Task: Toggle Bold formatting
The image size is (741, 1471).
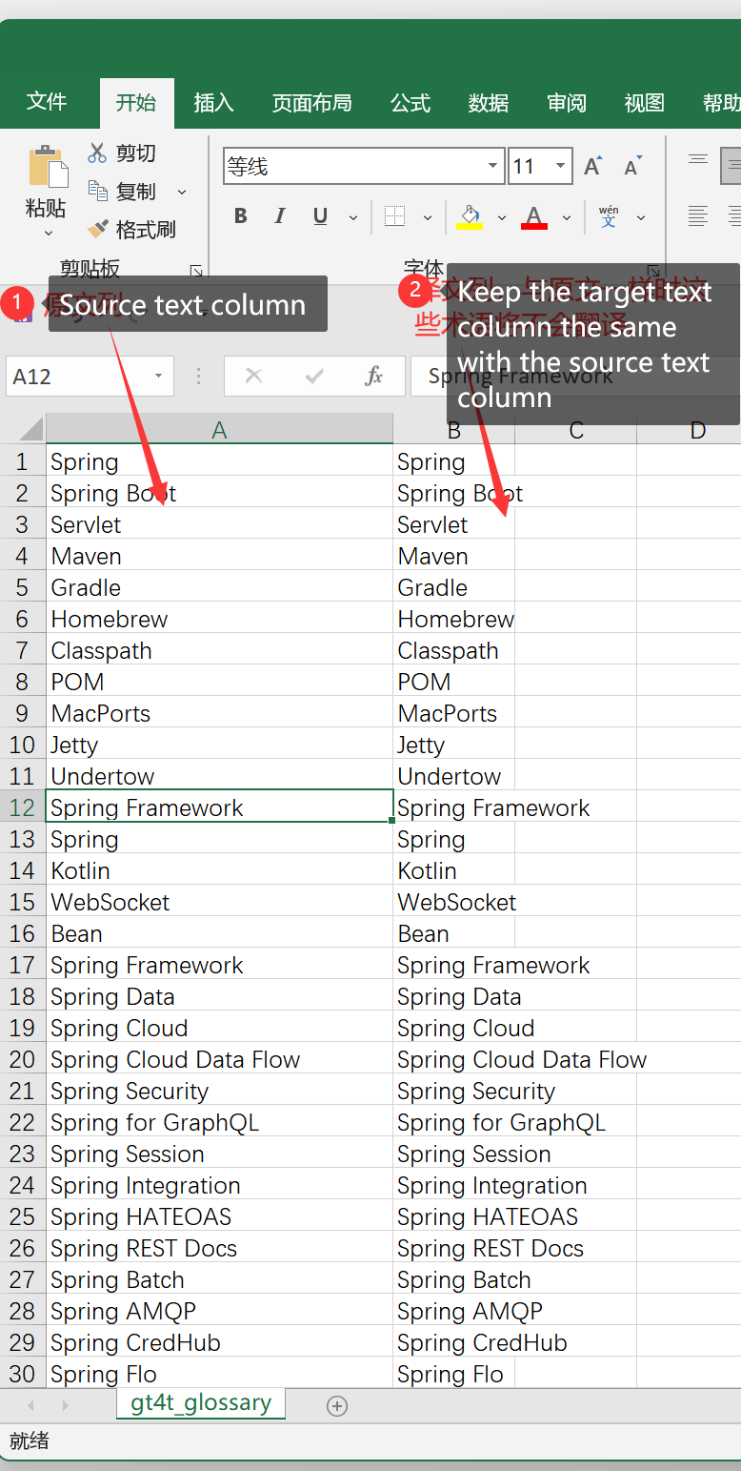Action: point(241,217)
